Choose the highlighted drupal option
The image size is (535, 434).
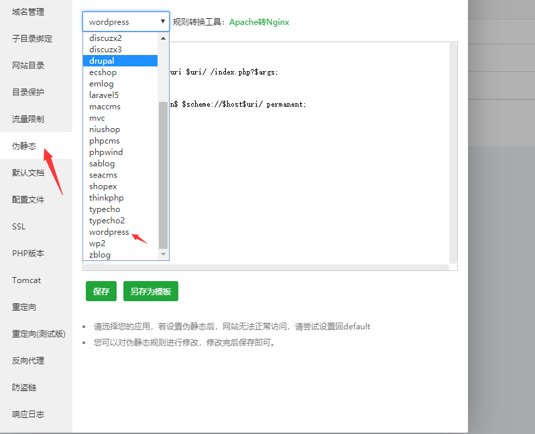point(121,61)
